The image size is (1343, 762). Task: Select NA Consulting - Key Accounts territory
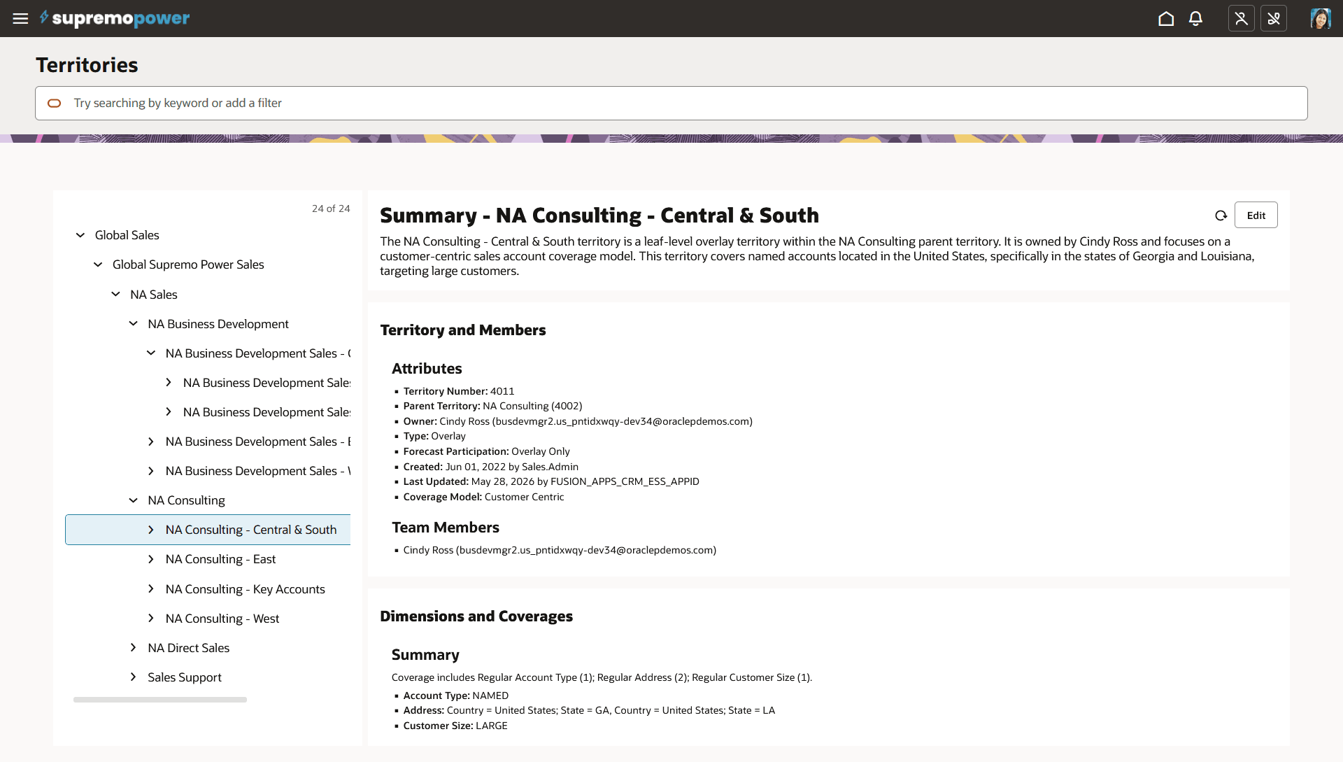click(x=246, y=589)
